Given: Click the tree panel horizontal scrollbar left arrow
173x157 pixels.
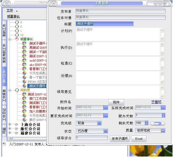Looking at the screenshot, I should [x=10, y=139].
